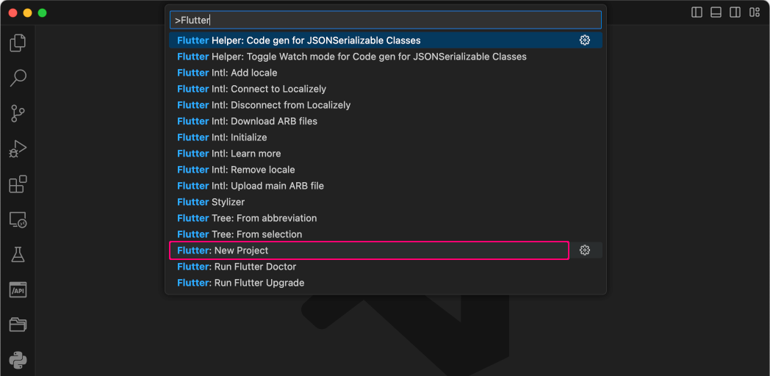This screenshot has height=376, width=770.
Task: Open the Customize Layout button
Action: 755,12
